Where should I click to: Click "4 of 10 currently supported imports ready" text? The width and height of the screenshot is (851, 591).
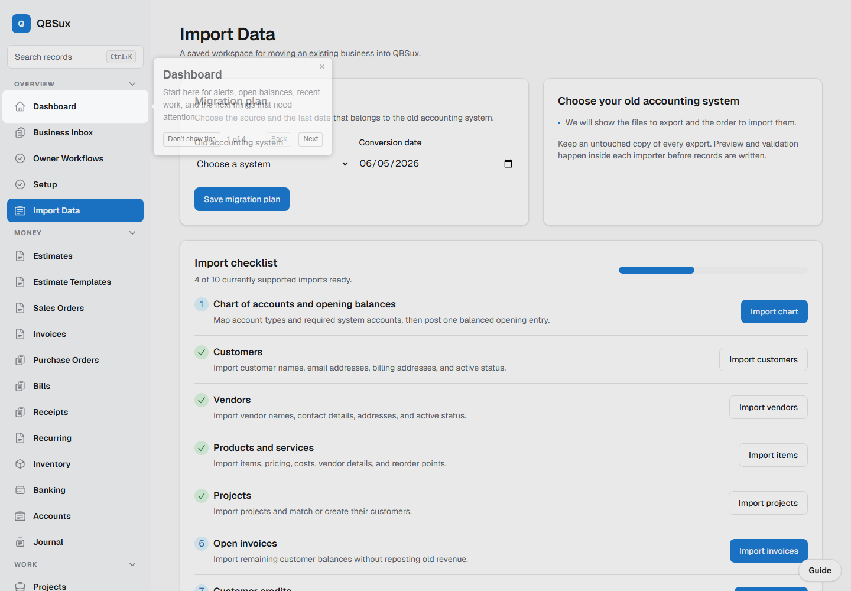[273, 280]
